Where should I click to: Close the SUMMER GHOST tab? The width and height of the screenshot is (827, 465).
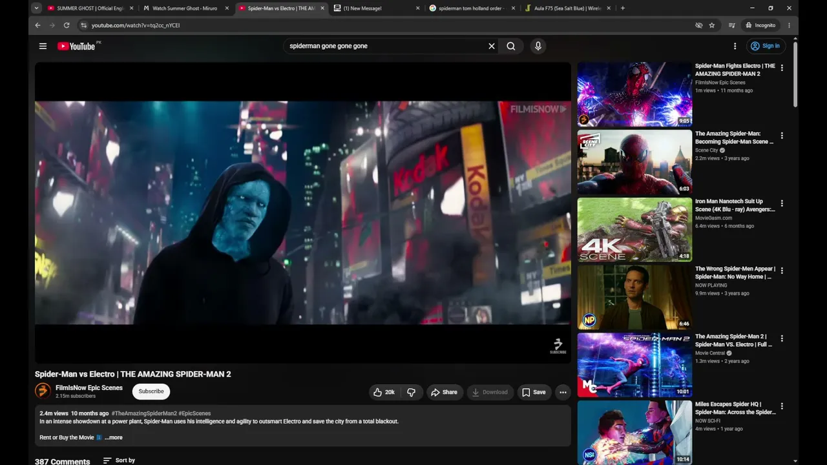132,8
